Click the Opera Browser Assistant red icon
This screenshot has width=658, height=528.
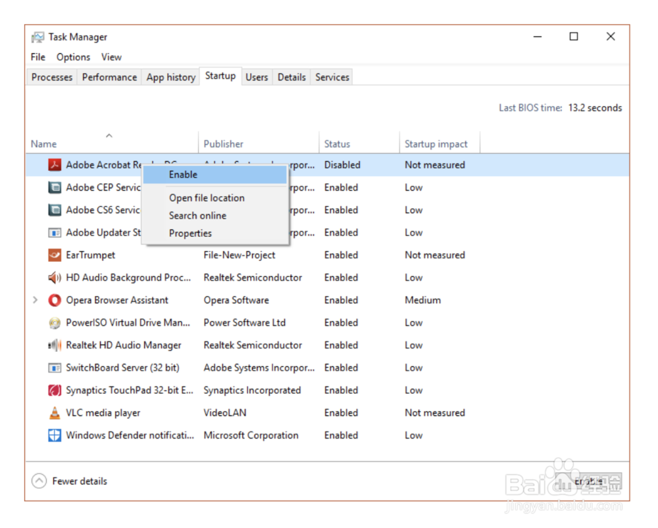(55, 300)
